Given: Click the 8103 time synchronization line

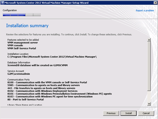Looking at the screenshot, I should pos(50,97).
